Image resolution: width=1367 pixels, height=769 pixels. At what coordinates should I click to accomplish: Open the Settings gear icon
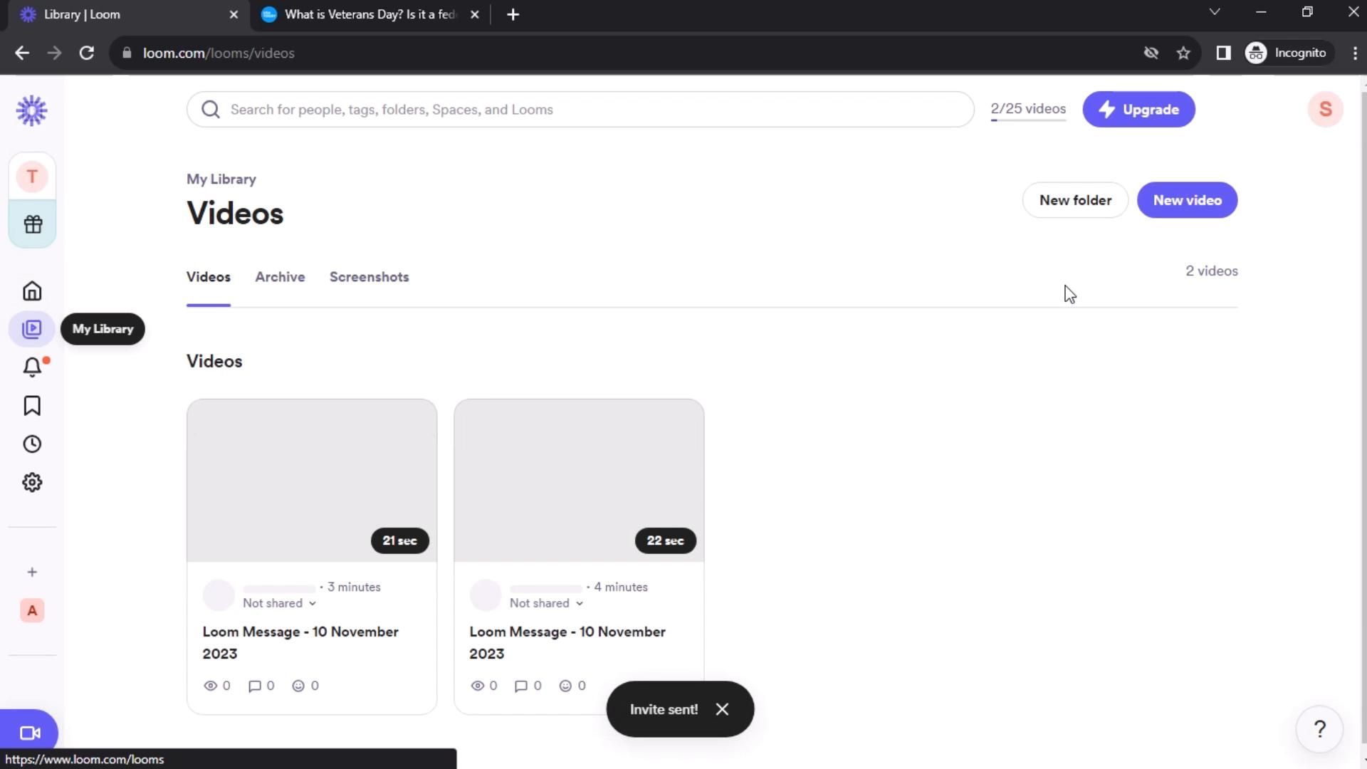(32, 483)
